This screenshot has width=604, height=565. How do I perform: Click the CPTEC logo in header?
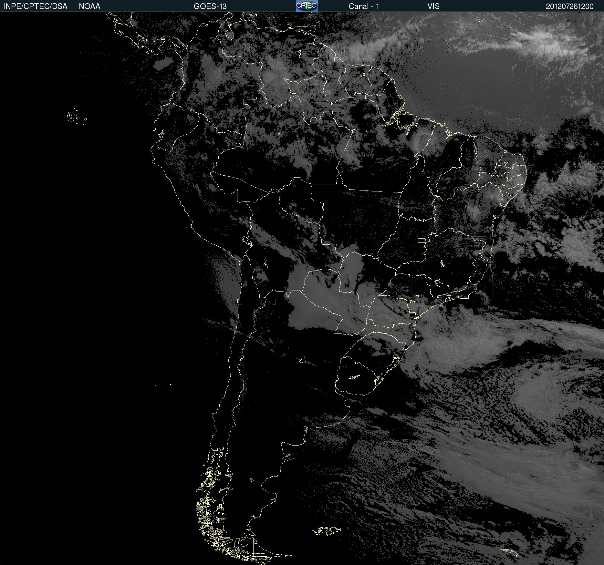click(307, 6)
